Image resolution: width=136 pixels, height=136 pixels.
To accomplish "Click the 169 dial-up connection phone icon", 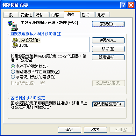I will (15, 40).
